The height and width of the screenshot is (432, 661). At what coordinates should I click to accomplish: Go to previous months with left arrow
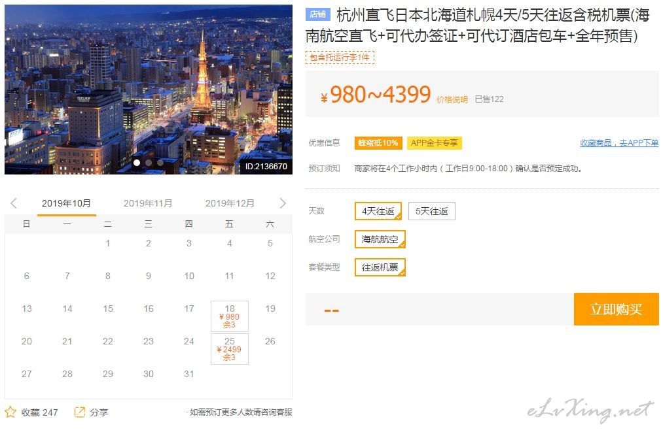14,203
